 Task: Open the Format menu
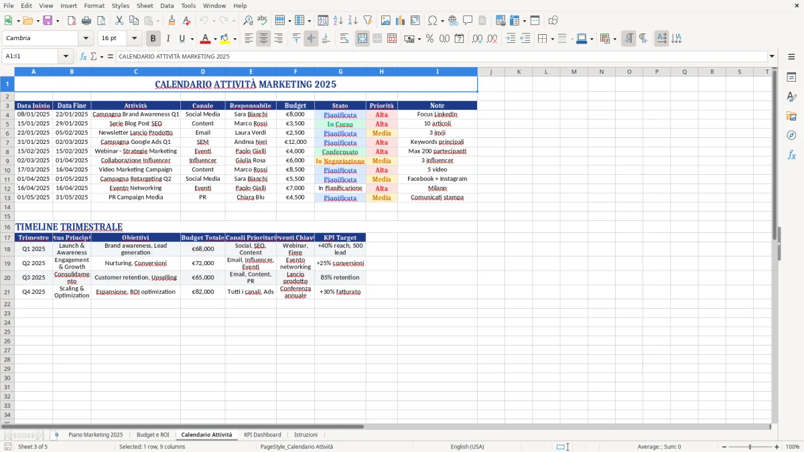pos(94,5)
